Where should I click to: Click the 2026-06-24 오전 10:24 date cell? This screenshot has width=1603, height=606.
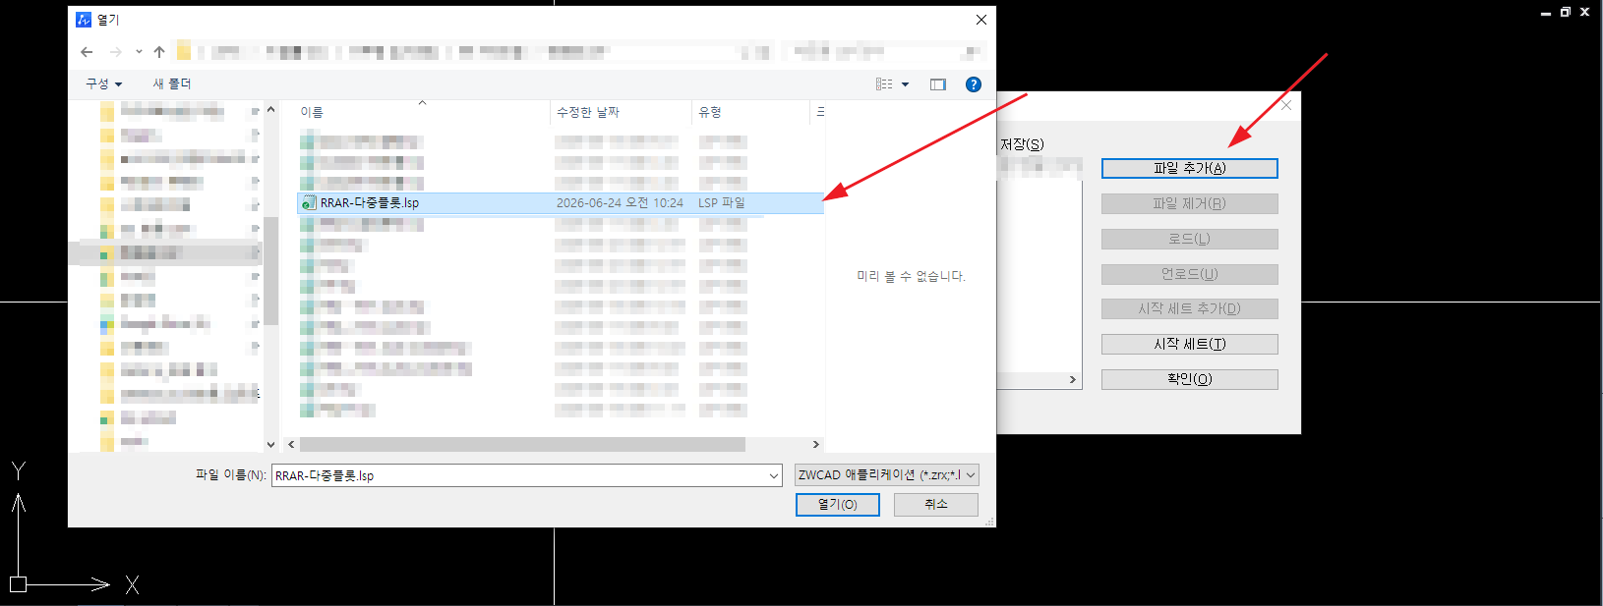(x=620, y=203)
